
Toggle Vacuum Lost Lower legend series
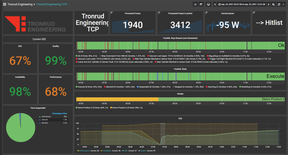point(103,59)
